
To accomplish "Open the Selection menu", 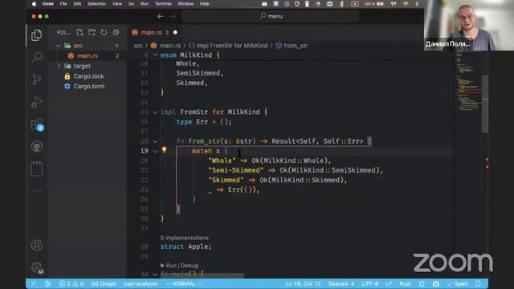I will coord(96,4).
